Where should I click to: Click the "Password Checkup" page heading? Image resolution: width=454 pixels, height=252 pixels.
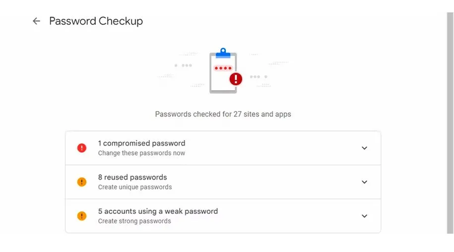[96, 21]
